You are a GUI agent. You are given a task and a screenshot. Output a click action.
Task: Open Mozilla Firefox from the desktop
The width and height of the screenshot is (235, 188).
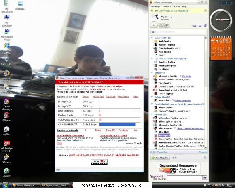(x=7, y=76)
